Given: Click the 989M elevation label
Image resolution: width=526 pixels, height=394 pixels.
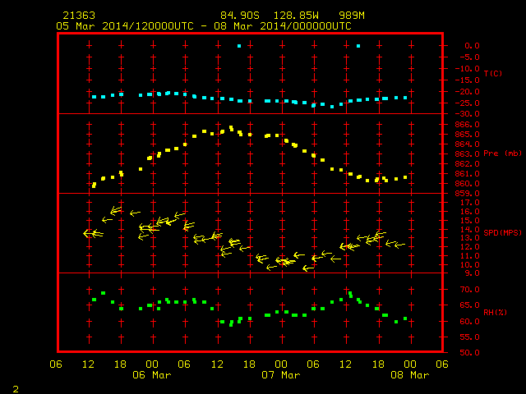Looking at the screenshot, I should click(352, 16).
